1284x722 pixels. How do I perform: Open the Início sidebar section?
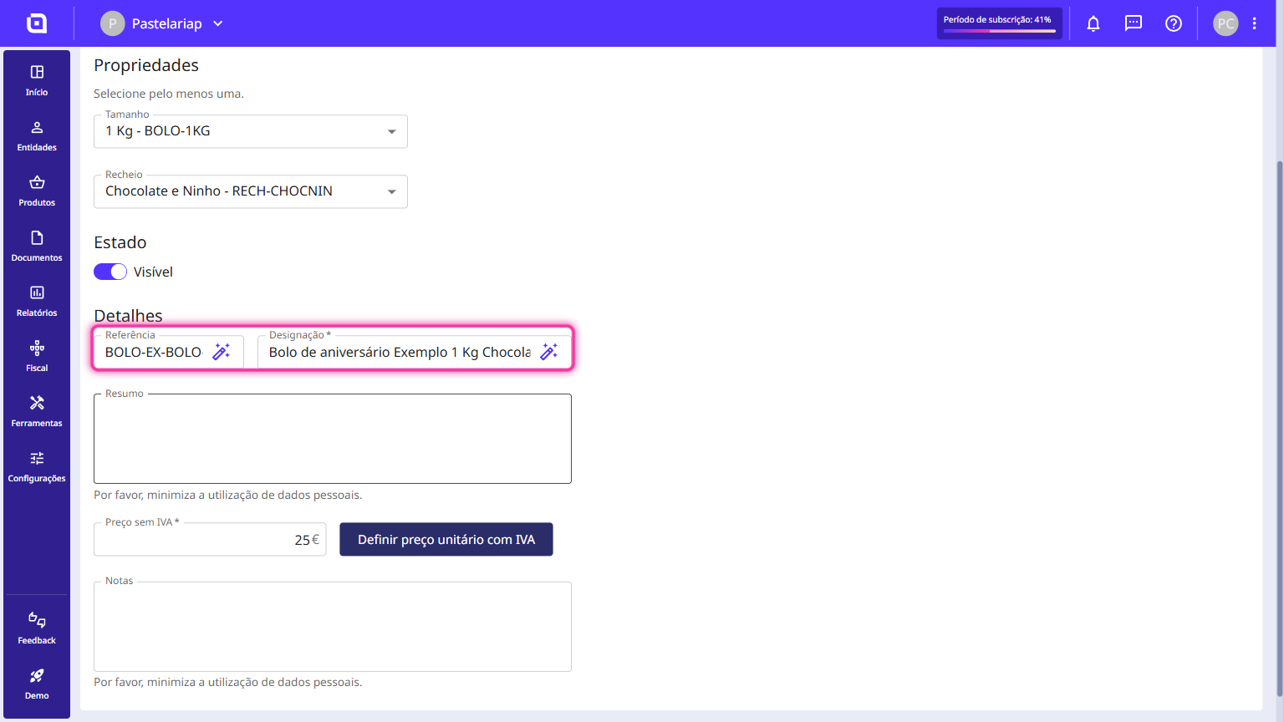point(37,80)
